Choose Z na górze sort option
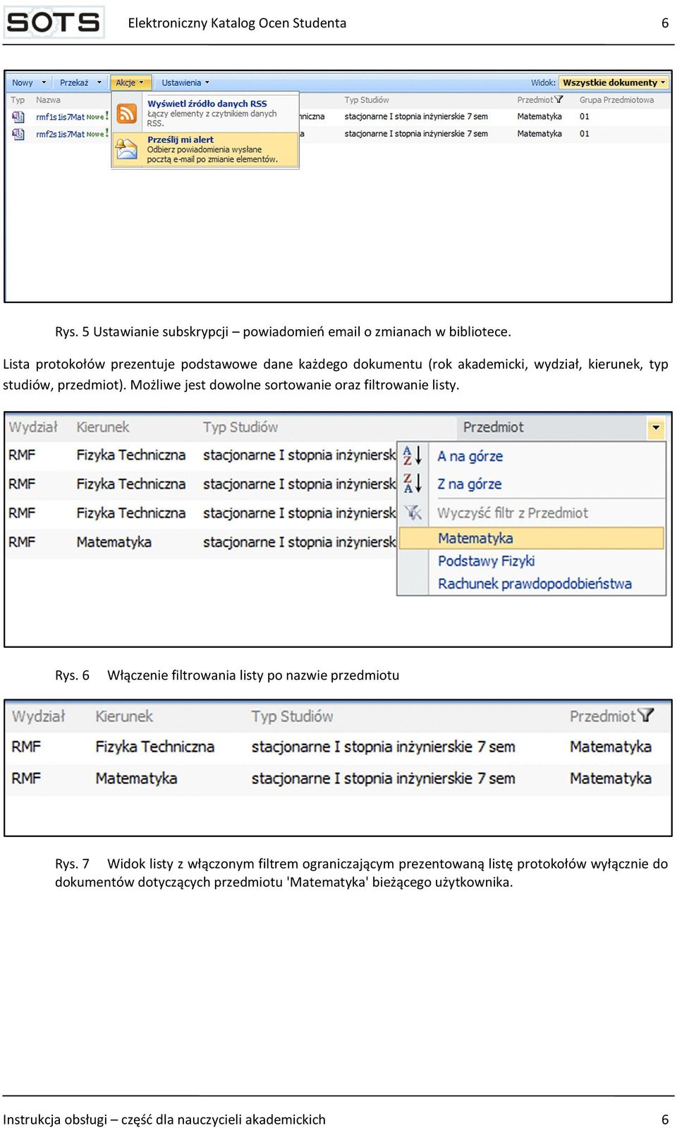 click(x=470, y=484)
